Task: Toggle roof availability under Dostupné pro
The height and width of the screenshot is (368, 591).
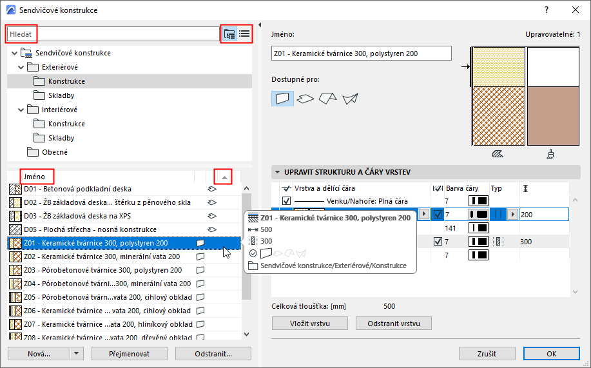Action: pyautogui.click(x=327, y=99)
